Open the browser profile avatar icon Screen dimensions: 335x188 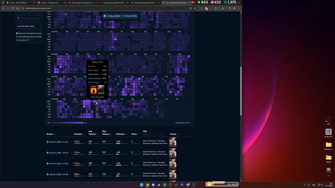[x=234, y=8]
